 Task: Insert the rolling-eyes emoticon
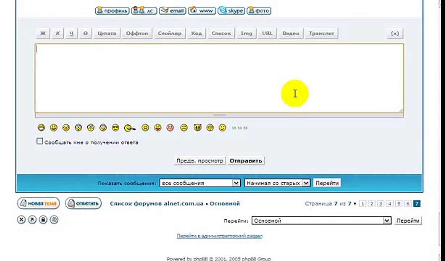[x=210, y=128]
